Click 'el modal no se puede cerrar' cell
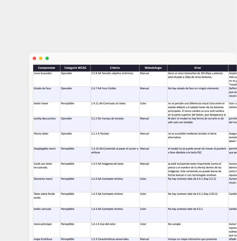Viewport: 237px width, 241px height. tap(198, 154)
